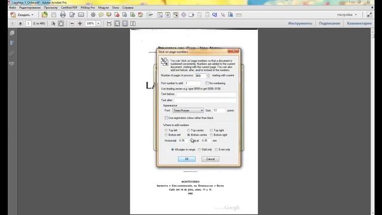Viewport: 382px width, 215px height.
Task: Select the Odd only option
Action: [x=199, y=149]
